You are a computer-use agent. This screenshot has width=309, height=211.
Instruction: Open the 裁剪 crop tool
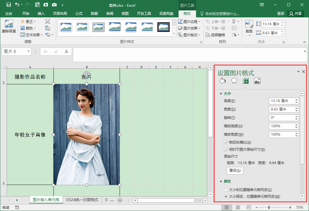click(x=249, y=27)
